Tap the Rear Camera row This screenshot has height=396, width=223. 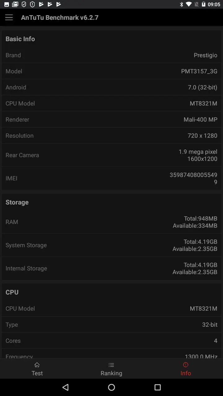[x=111, y=155]
